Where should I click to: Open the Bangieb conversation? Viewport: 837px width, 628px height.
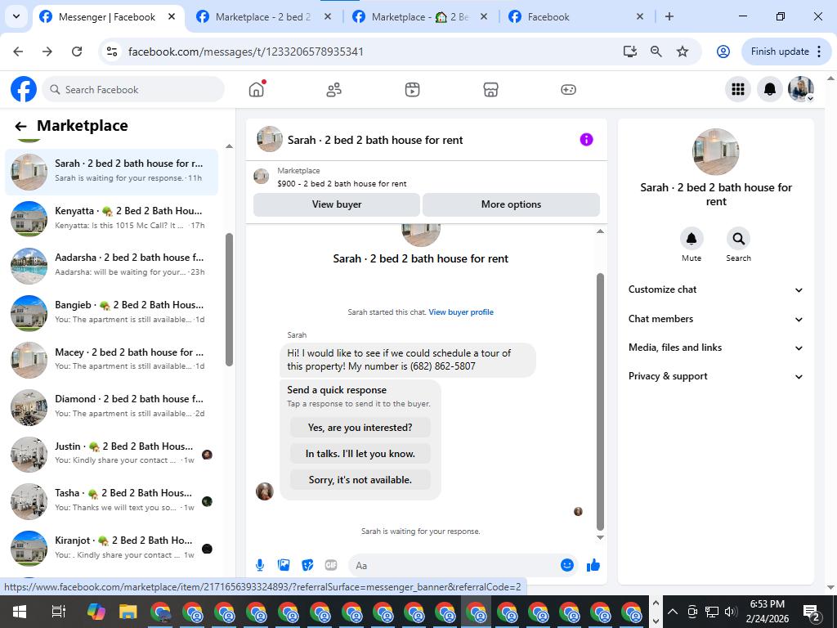[111, 313]
